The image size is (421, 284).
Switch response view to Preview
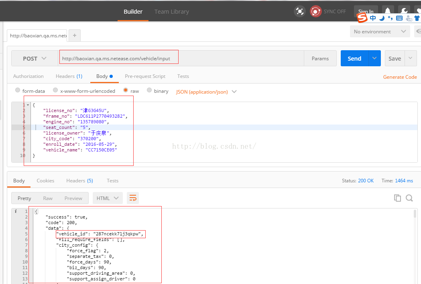(73, 198)
